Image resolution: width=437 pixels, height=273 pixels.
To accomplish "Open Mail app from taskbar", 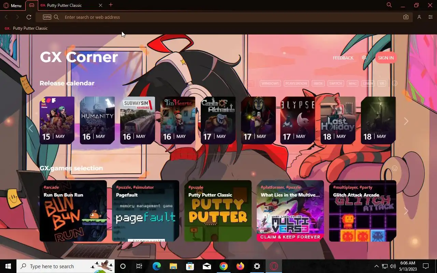I will [x=207, y=266].
